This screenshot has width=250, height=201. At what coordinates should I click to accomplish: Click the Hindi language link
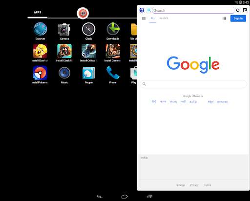click(154, 101)
